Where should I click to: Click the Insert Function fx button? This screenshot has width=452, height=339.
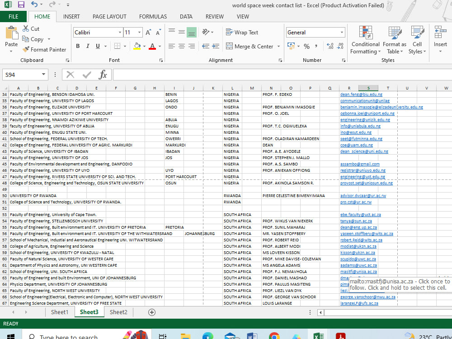tap(103, 75)
